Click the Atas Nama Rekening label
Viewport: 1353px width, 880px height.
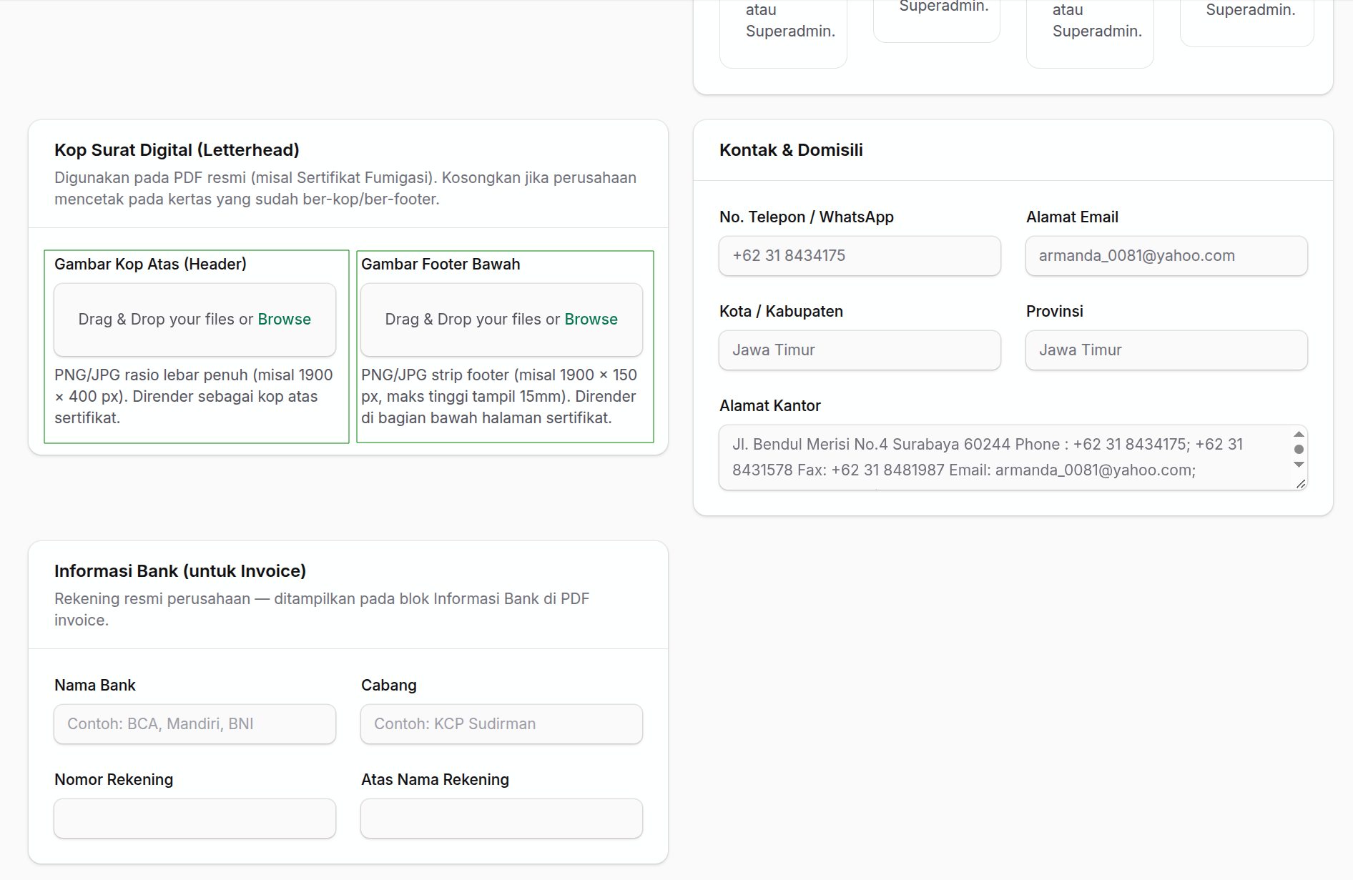pos(435,780)
